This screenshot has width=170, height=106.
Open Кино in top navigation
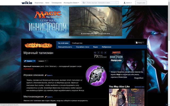(x=47, y=3)
